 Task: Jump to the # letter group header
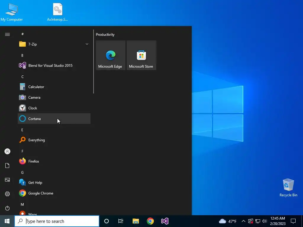coord(22,34)
